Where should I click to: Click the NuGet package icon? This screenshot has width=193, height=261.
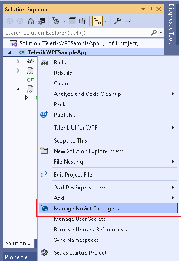click(44, 208)
